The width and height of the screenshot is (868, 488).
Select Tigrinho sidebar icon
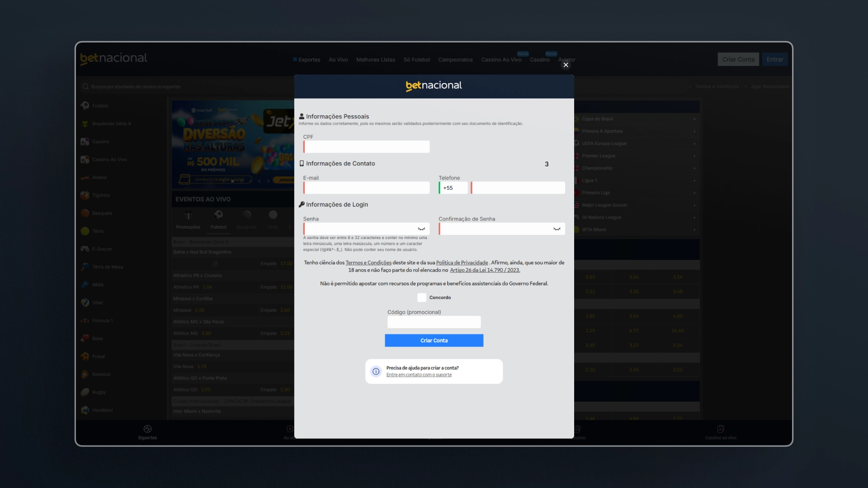pyautogui.click(x=85, y=195)
